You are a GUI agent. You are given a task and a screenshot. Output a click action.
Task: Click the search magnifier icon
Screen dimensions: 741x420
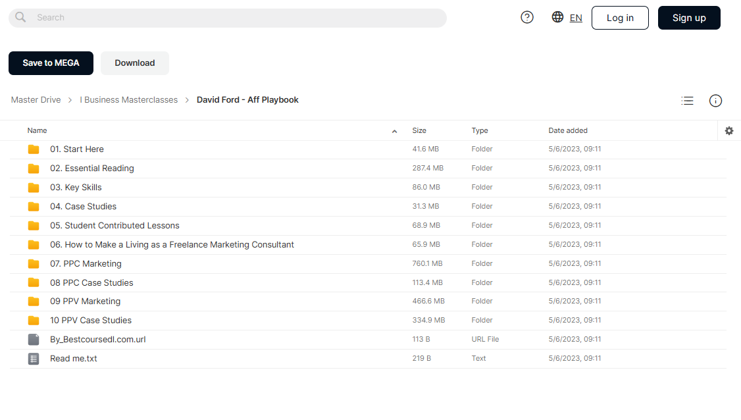pos(20,18)
